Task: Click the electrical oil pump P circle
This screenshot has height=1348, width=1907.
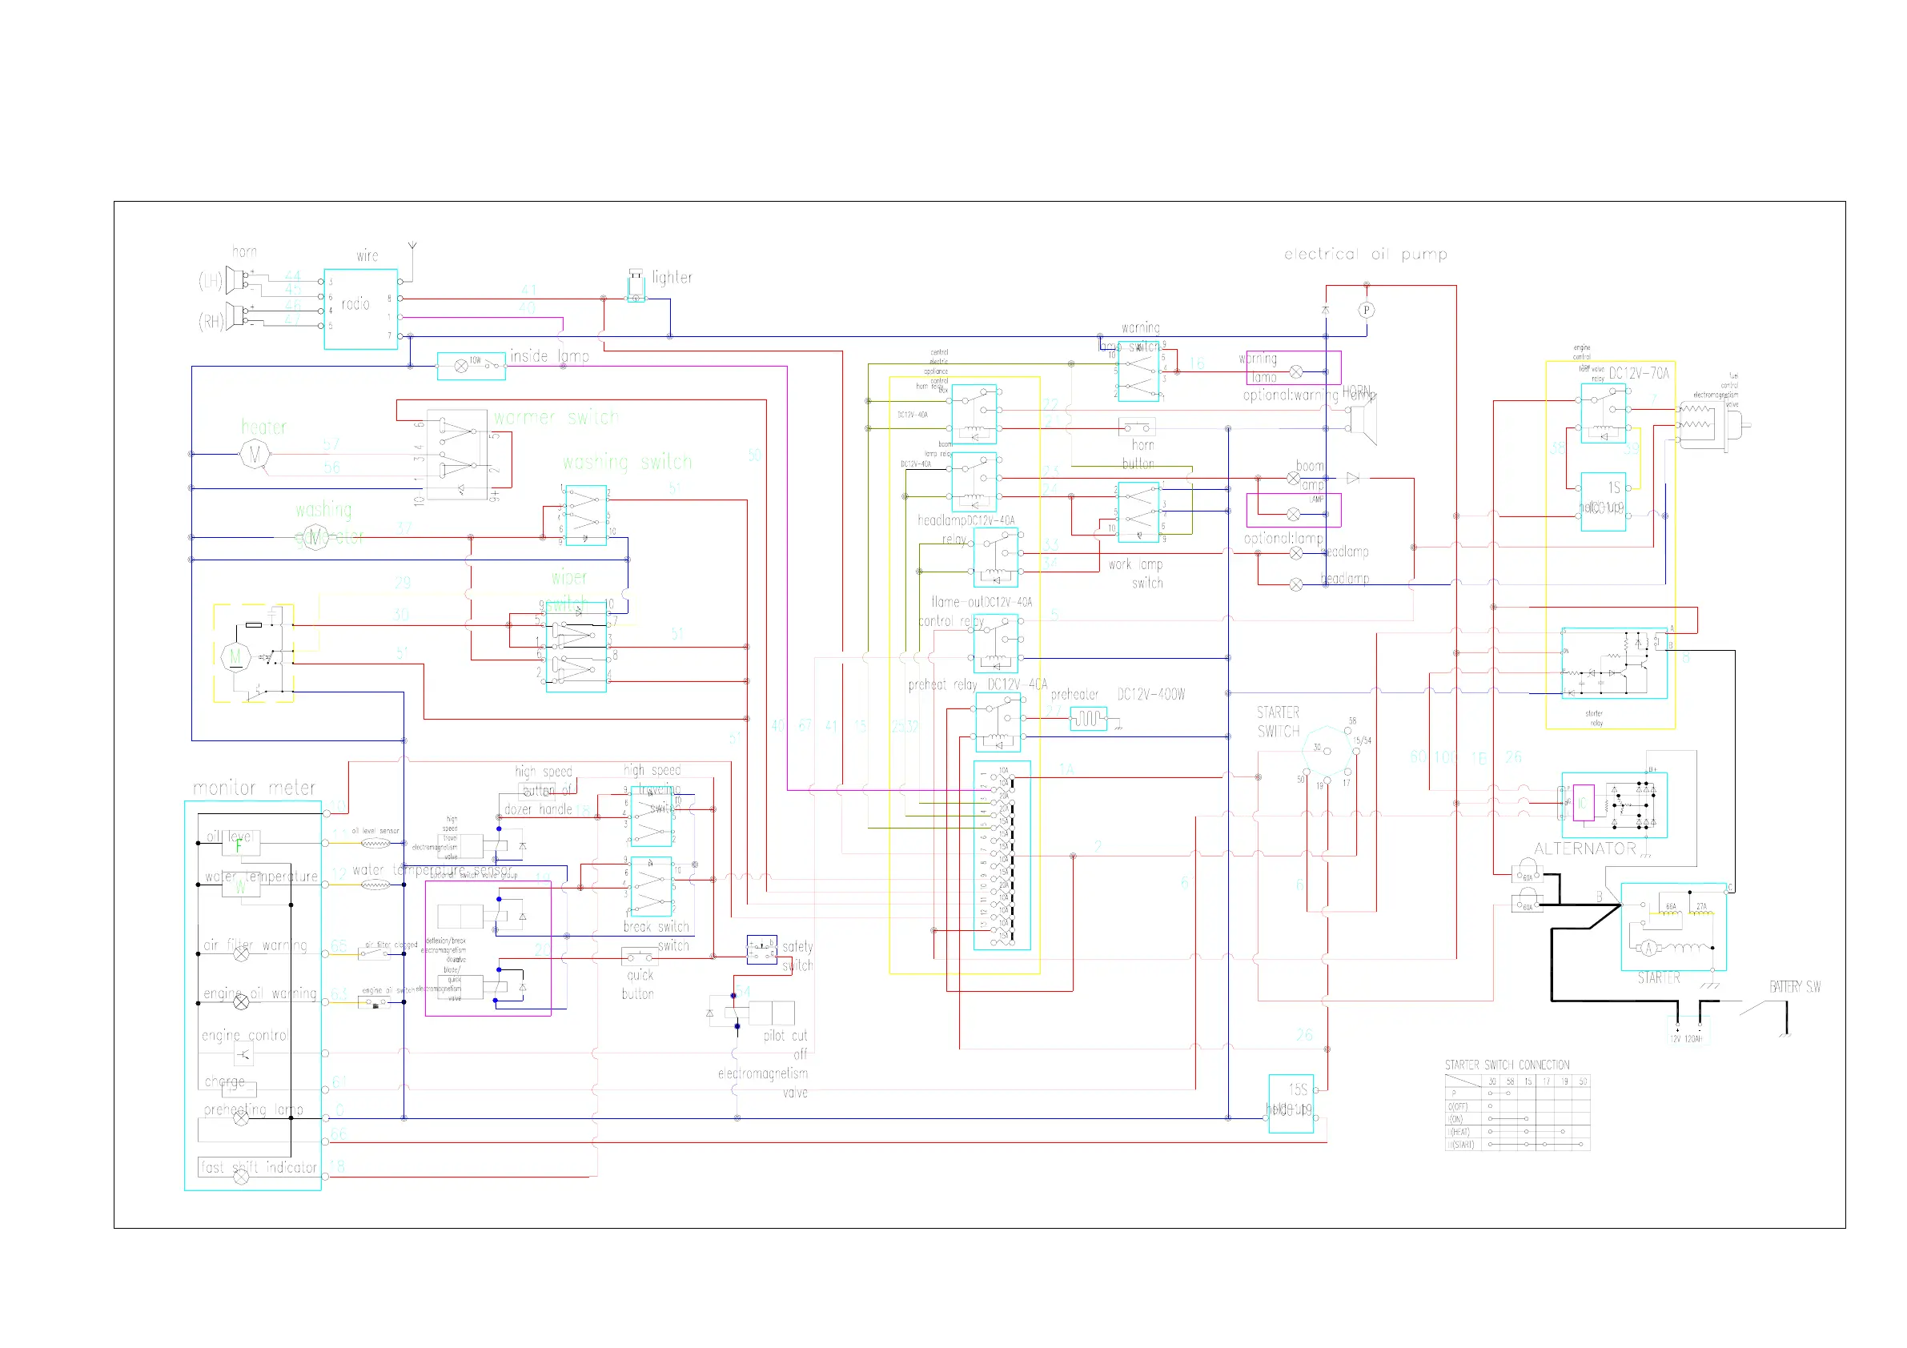Action: coord(1367,310)
